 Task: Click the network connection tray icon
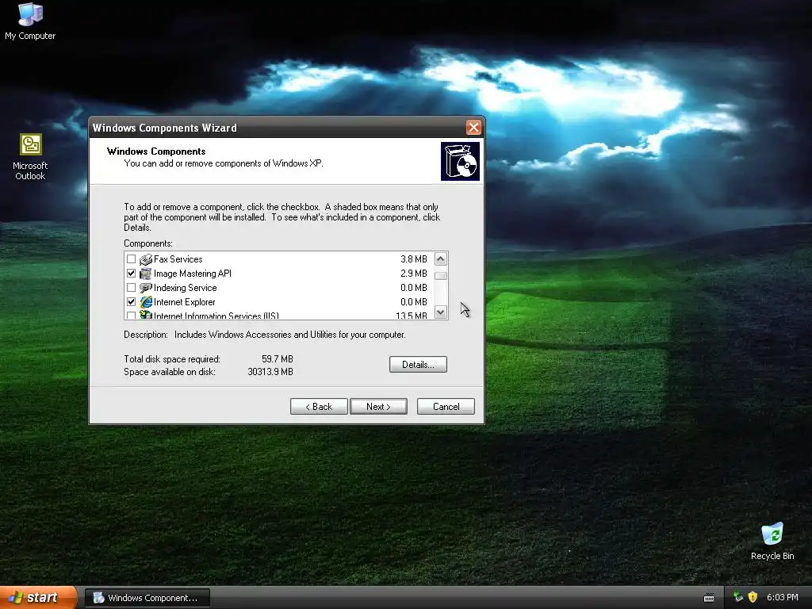coord(738,597)
